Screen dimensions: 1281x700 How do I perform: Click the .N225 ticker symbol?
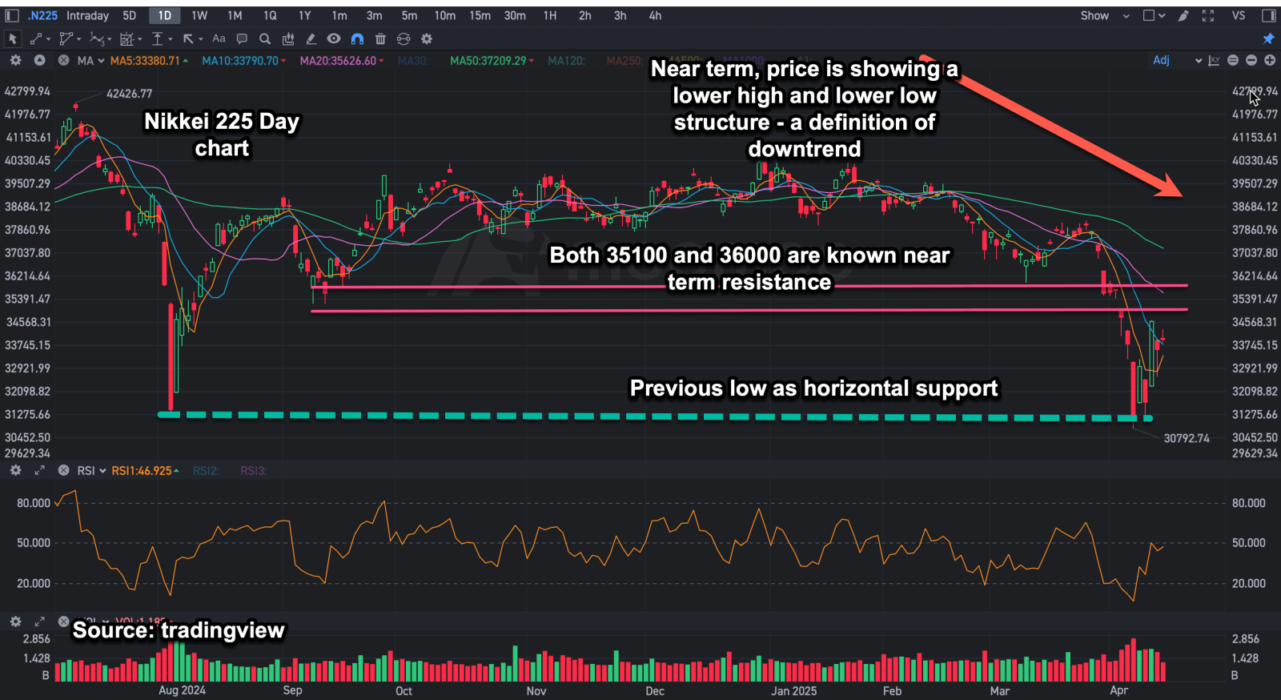click(43, 15)
